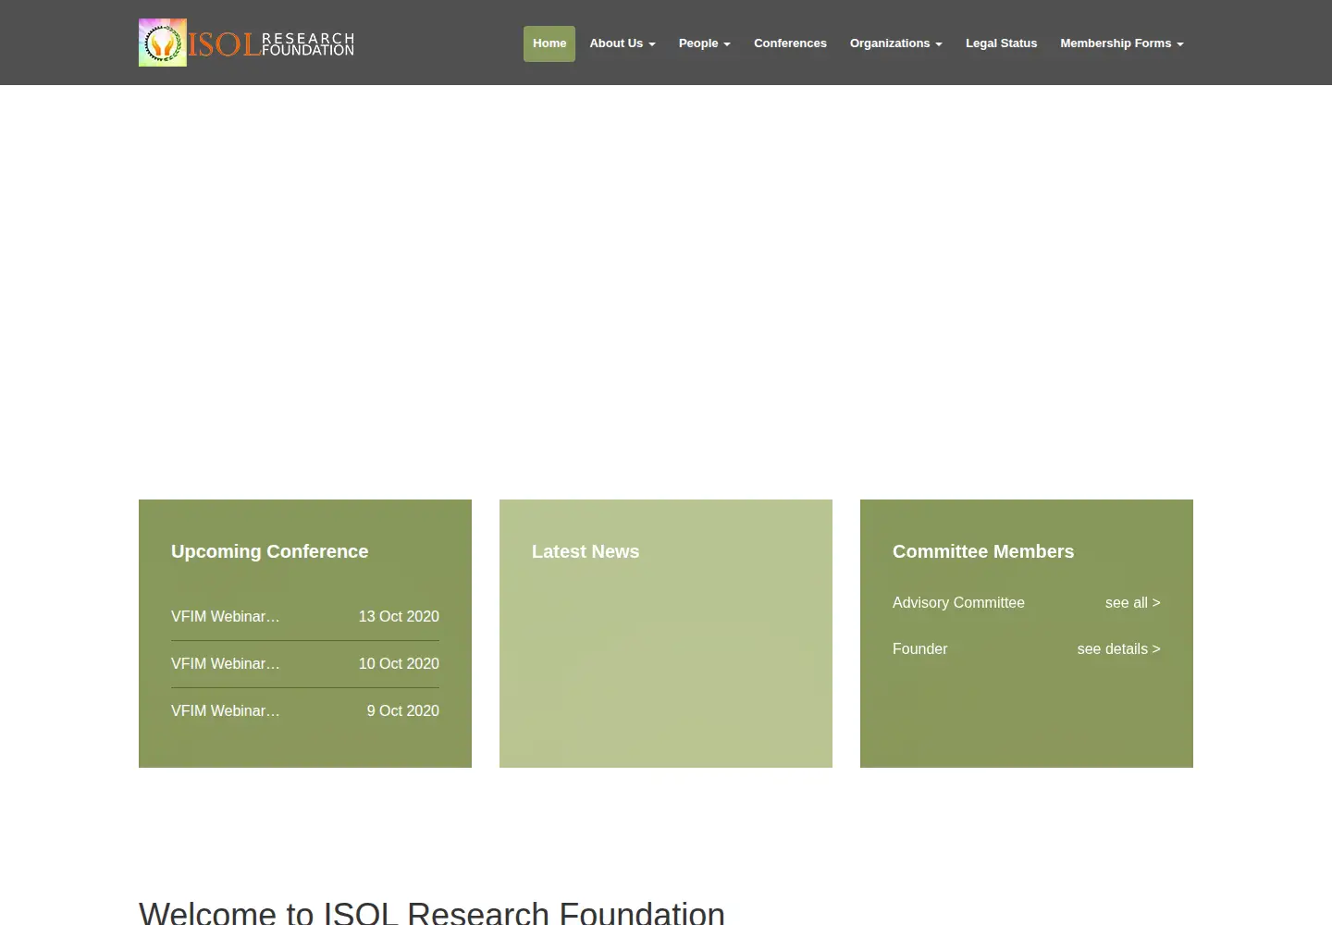Expand the Membership Forms dropdown

[1122, 43]
